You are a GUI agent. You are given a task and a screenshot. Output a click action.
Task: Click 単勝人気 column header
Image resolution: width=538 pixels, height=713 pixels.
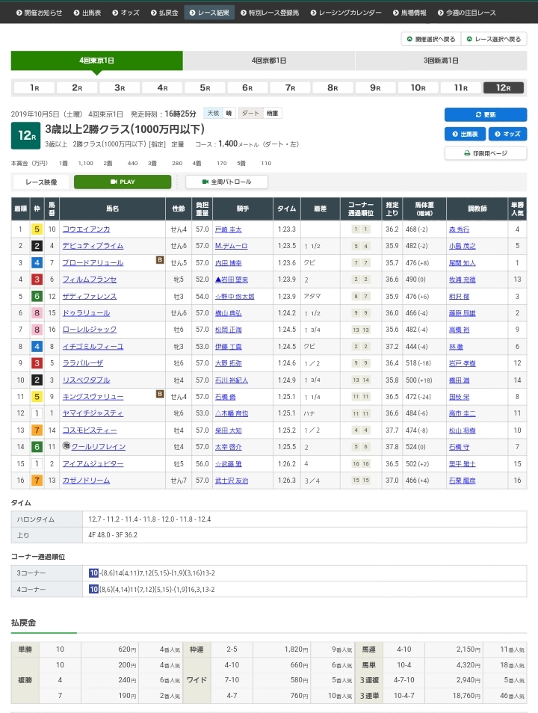(x=517, y=209)
